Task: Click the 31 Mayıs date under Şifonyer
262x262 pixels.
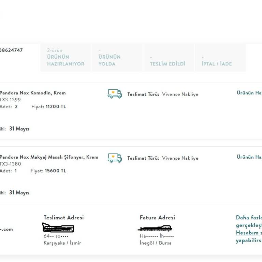Action: coord(19,192)
